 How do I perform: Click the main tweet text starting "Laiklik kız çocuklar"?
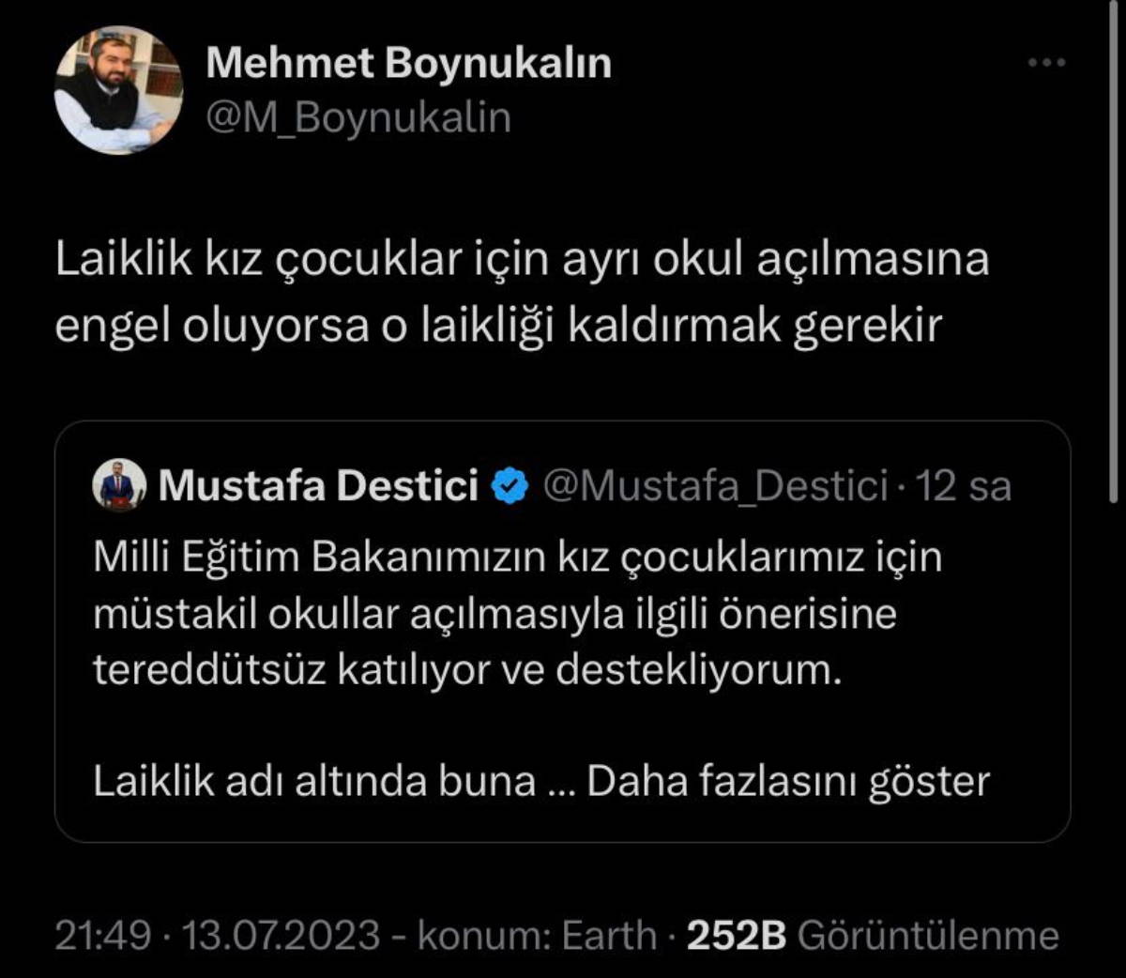pos(522,293)
